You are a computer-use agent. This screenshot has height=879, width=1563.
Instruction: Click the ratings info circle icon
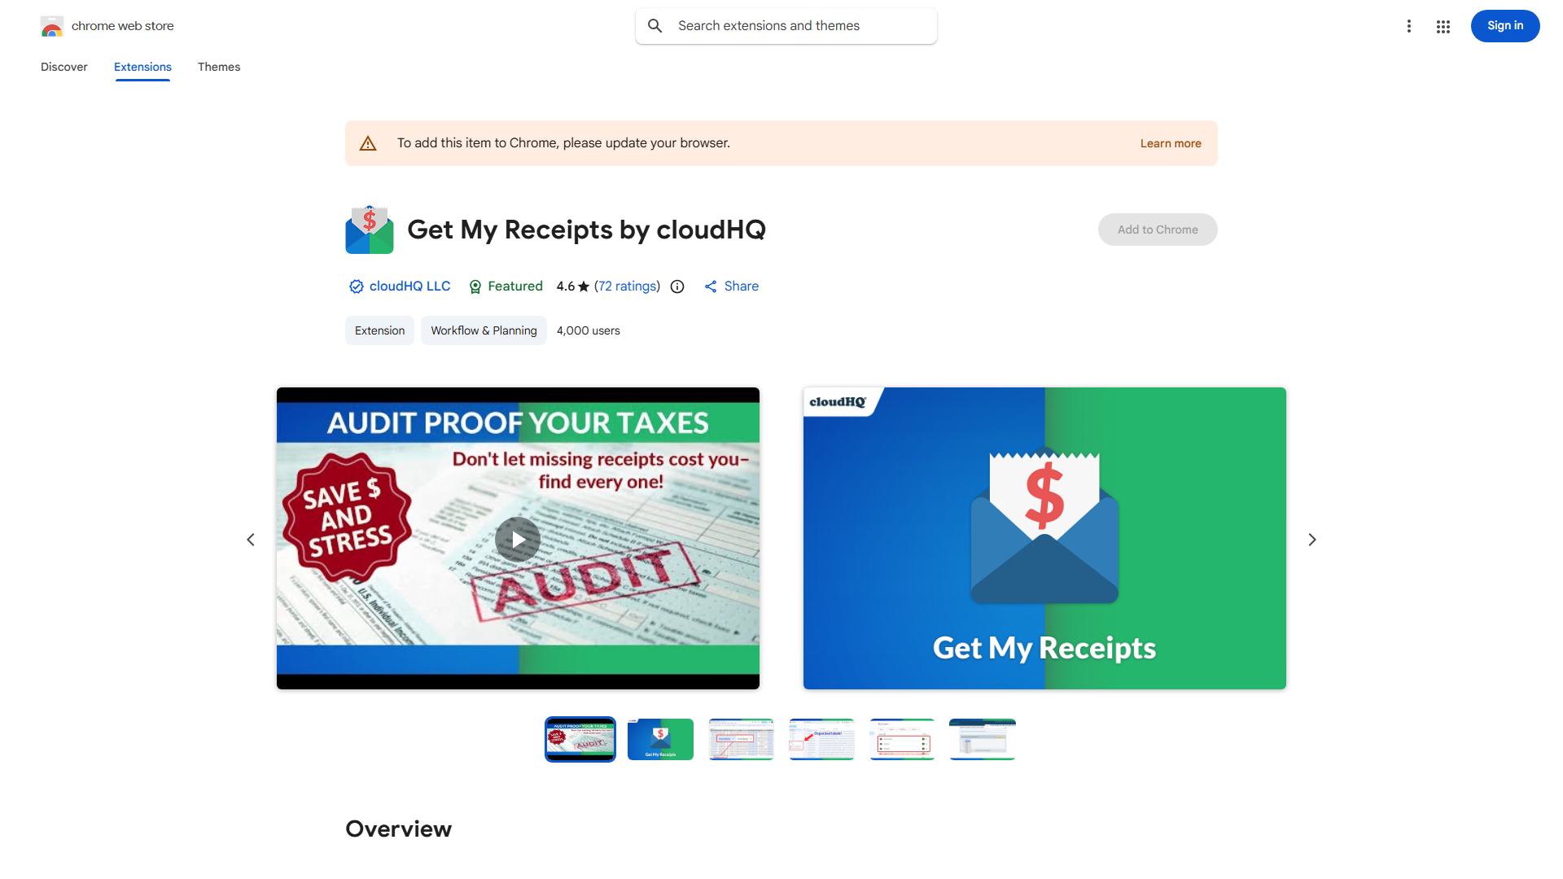pos(677,286)
